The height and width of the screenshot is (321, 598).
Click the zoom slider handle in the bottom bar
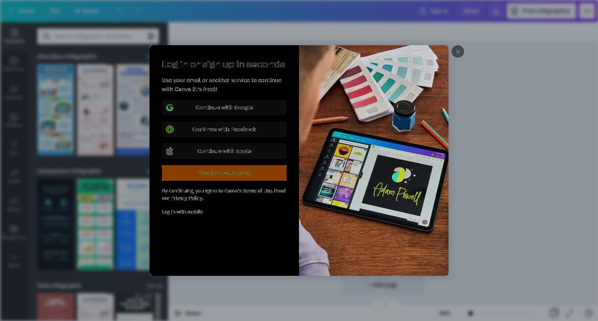(x=471, y=313)
